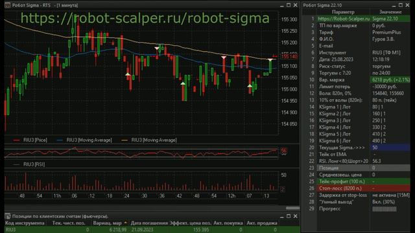Click the Код инструмента column header

(x=25, y=223)
